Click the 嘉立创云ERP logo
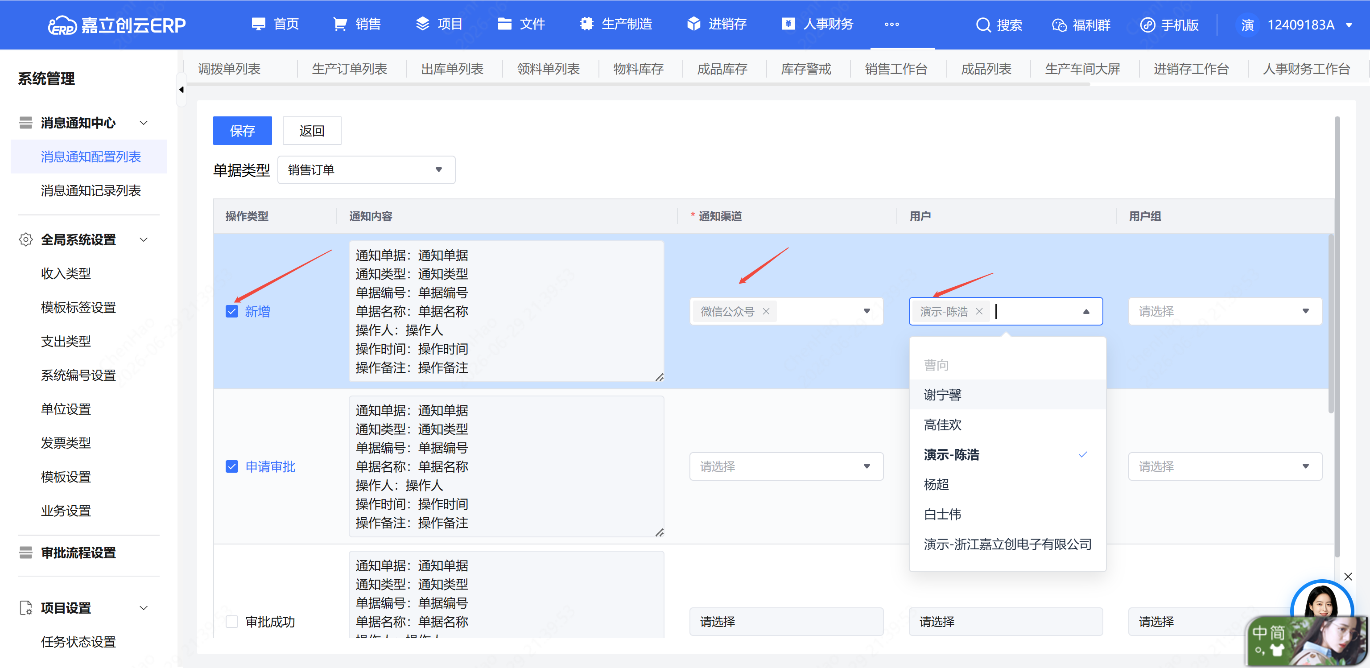1370x668 pixels. tap(116, 25)
